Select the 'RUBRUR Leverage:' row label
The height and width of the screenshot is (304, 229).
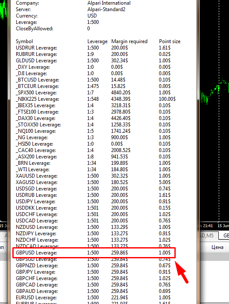click(36, 54)
